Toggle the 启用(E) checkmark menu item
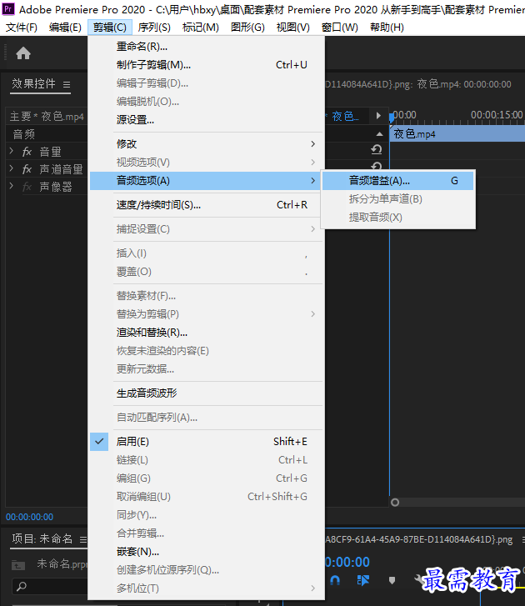 pos(207,441)
